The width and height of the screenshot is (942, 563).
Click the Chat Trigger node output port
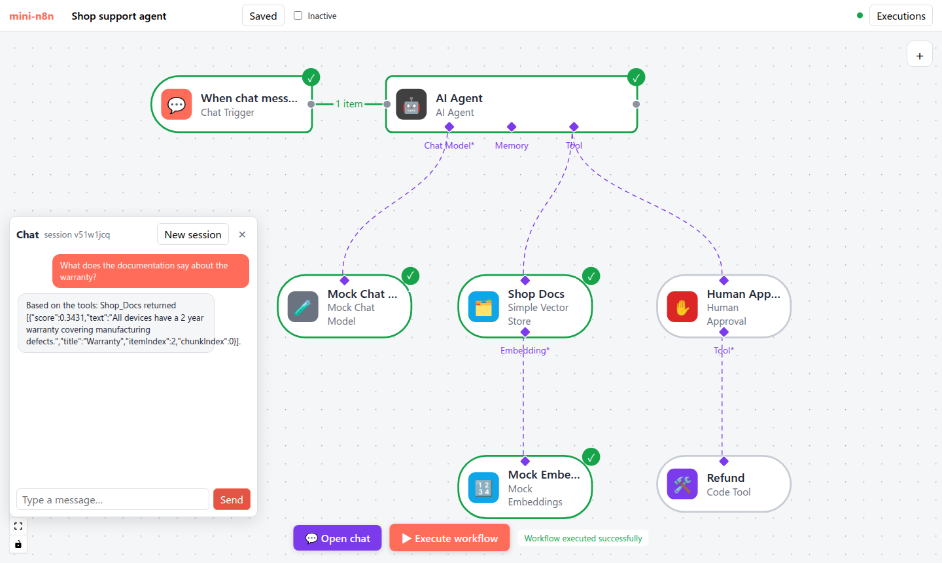[x=311, y=104]
